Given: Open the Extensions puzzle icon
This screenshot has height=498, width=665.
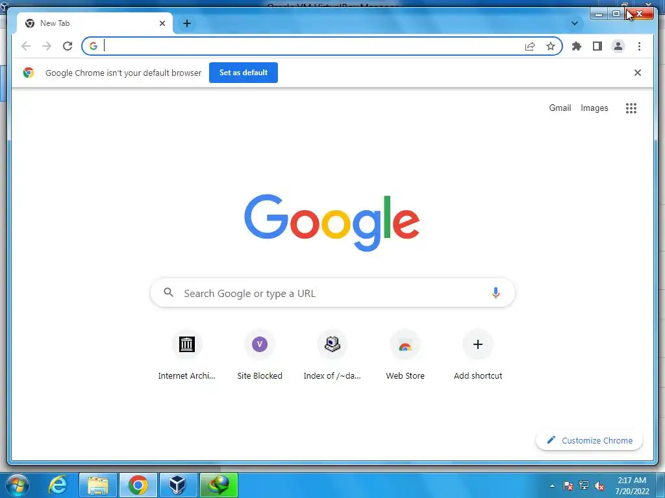Looking at the screenshot, I should (577, 46).
